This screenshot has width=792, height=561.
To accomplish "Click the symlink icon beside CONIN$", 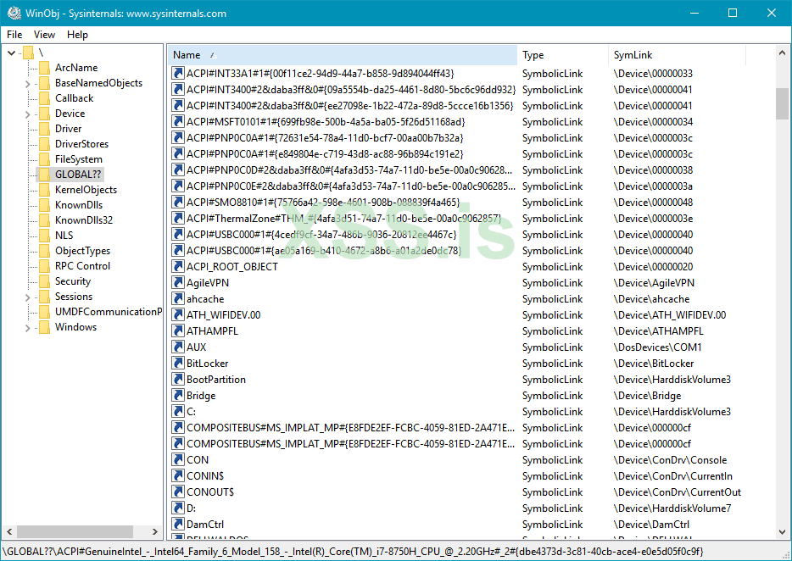I will pyautogui.click(x=178, y=476).
